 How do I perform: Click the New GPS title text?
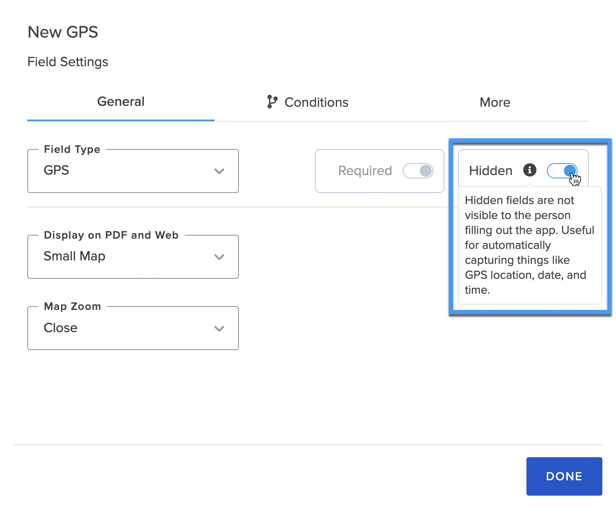click(63, 32)
